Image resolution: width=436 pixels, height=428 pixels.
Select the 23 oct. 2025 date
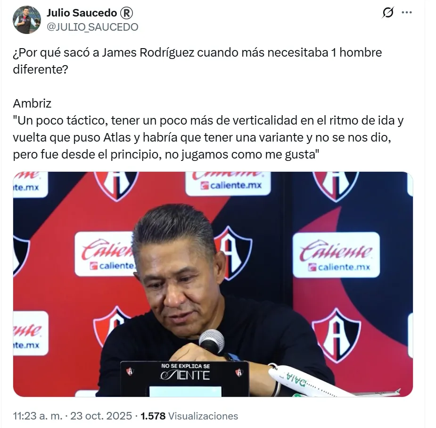pyautogui.click(x=101, y=416)
